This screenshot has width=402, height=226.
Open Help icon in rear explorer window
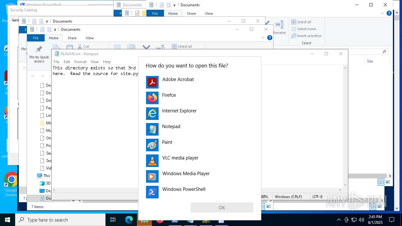pos(389,13)
